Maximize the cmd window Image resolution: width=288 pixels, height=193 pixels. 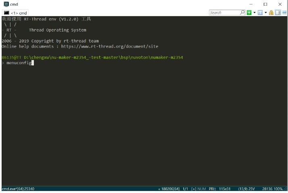point(265,4)
